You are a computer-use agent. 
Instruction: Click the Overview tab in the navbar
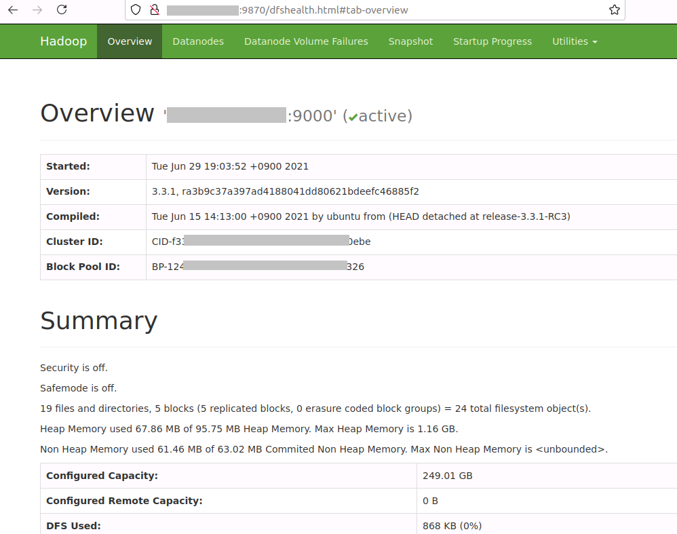(130, 41)
